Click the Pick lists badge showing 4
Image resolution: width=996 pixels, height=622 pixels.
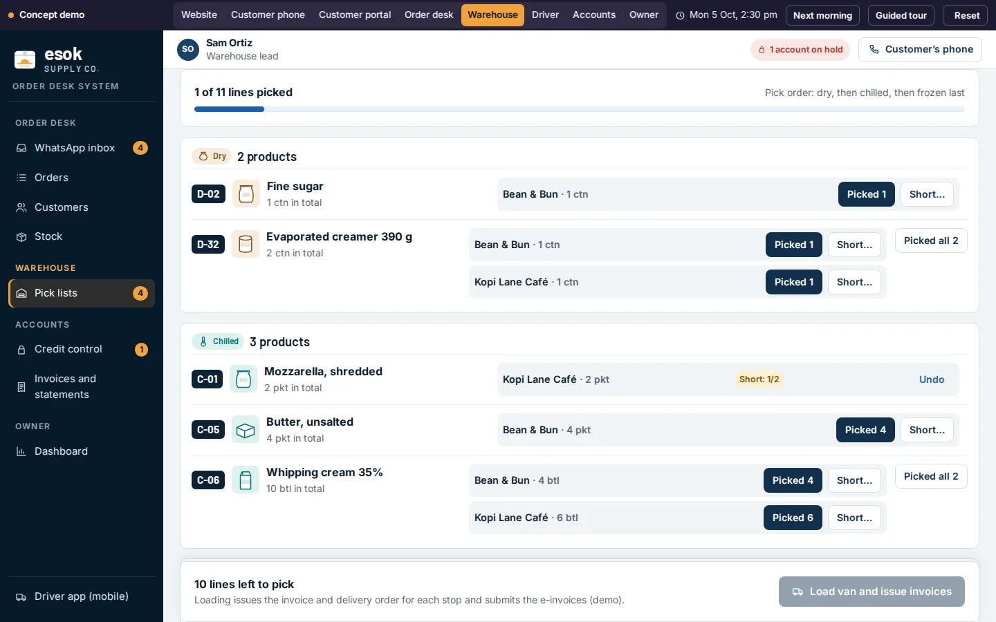140,293
